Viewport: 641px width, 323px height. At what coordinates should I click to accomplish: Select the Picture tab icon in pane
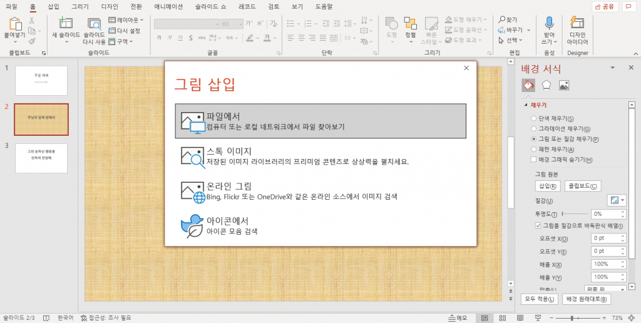[564, 85]
